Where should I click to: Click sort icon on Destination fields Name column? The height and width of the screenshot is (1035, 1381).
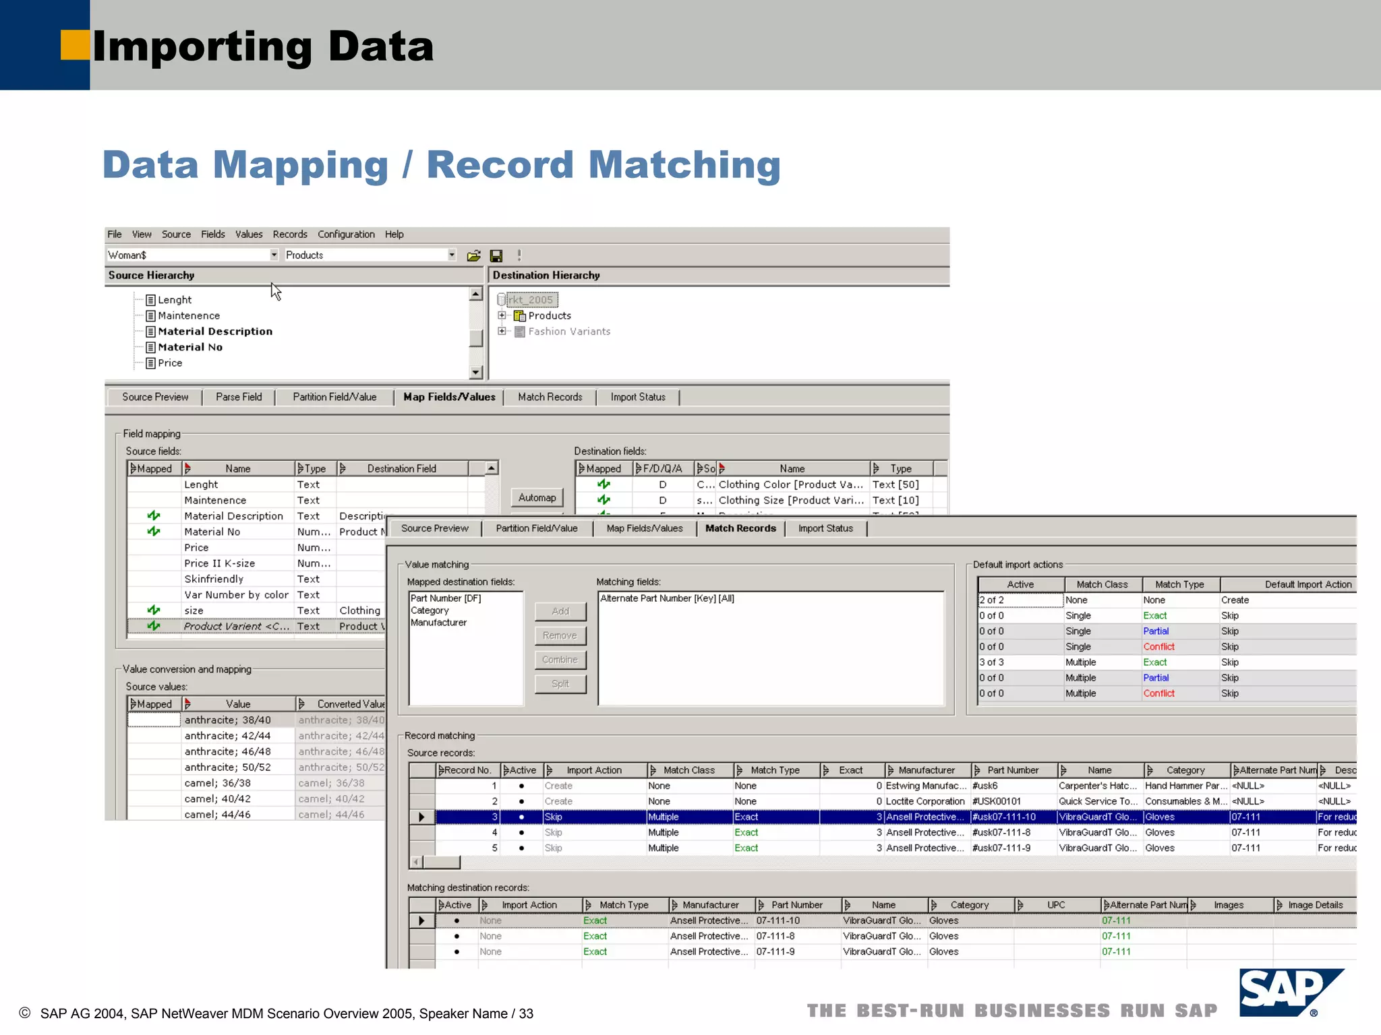click(x=722, y=468)
